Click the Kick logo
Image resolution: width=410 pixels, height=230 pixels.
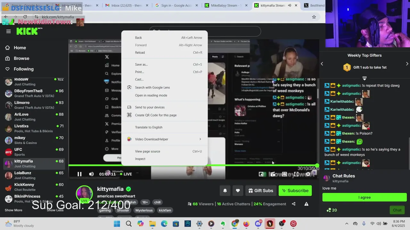click(x=29, y=31)
